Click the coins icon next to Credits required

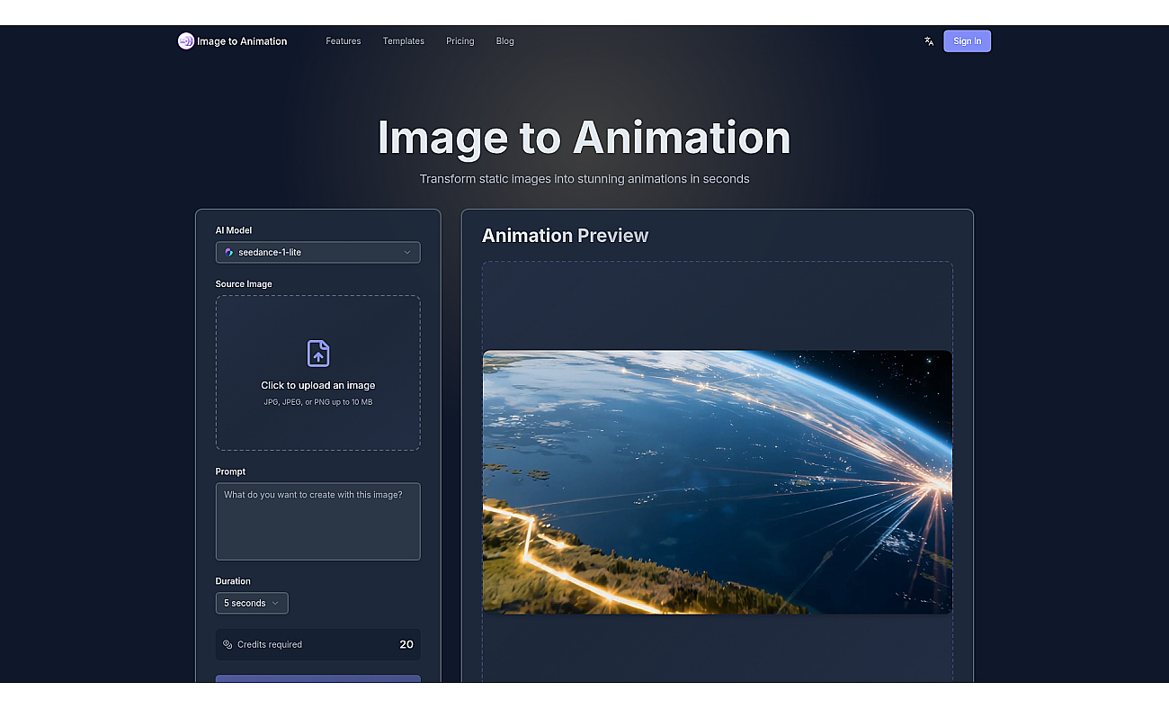(228, 644)
